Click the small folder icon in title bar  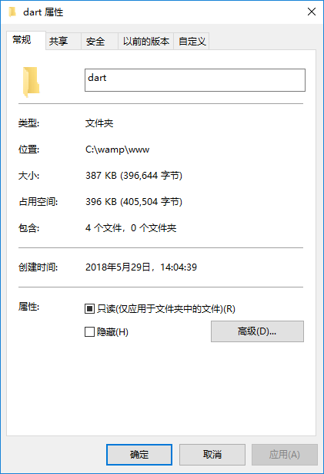(x=12, y=12)
